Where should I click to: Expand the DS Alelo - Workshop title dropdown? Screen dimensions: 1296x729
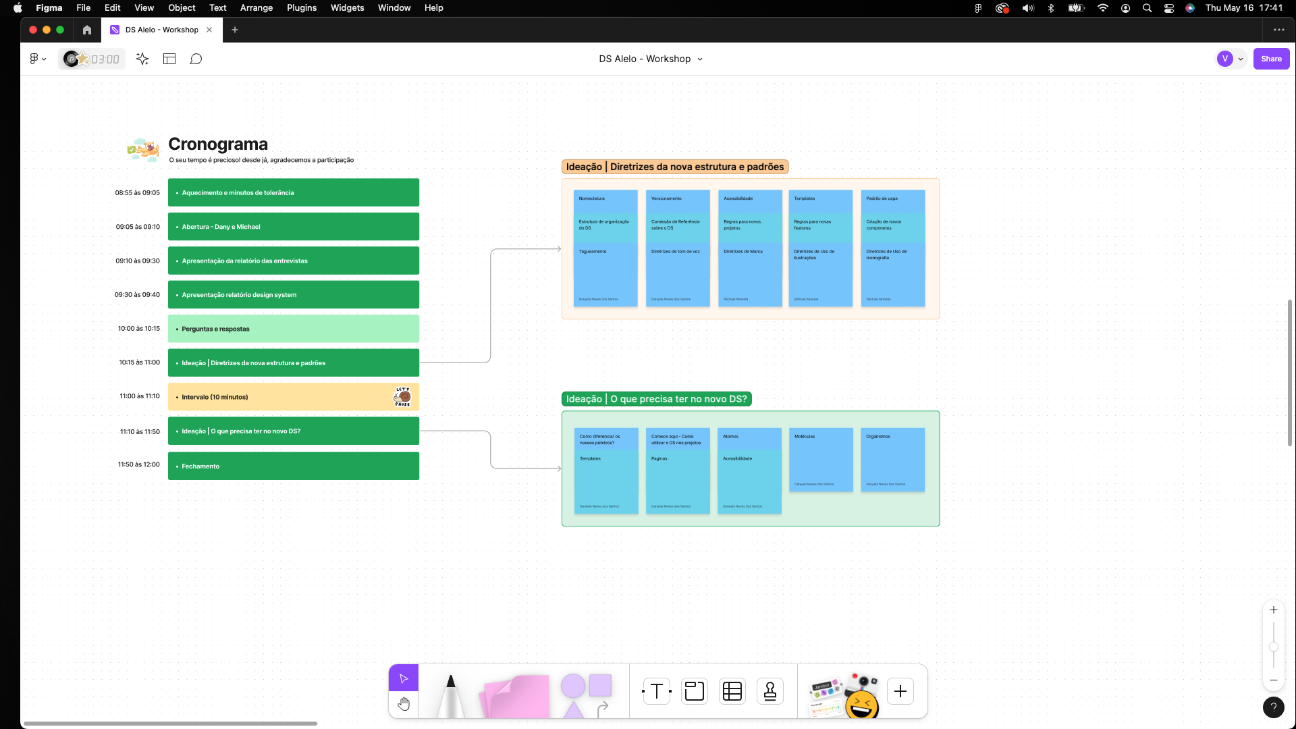click(x=700, y=59)
